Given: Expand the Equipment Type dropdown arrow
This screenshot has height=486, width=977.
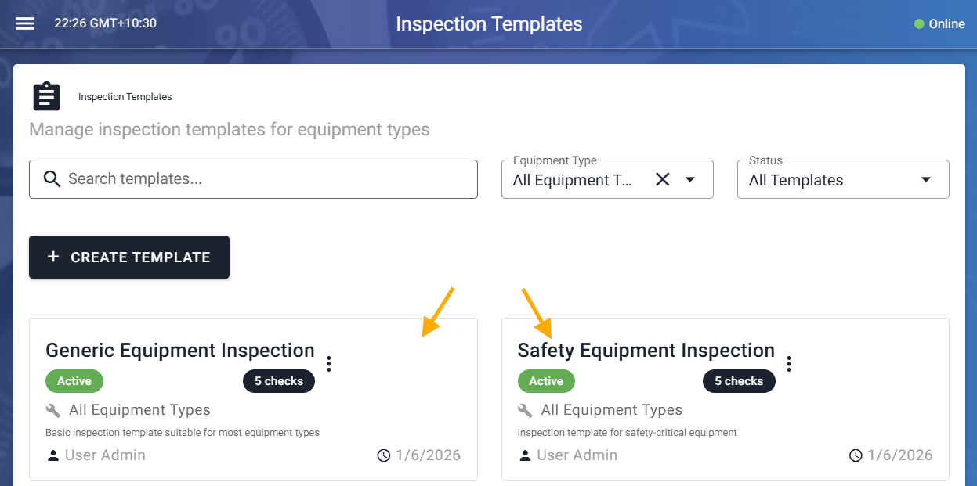Looking at the screenshot, I should [690, 179].
